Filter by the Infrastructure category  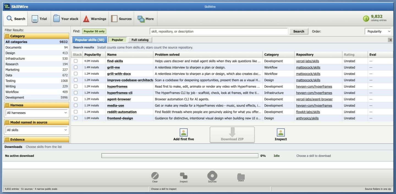click(x=37, y=58)
